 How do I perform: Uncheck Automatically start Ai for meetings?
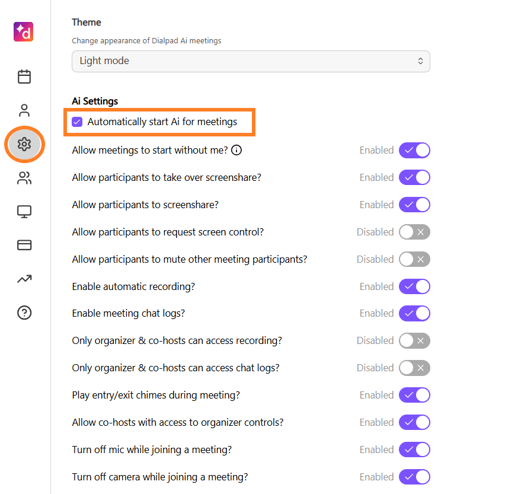pos(77,122)
